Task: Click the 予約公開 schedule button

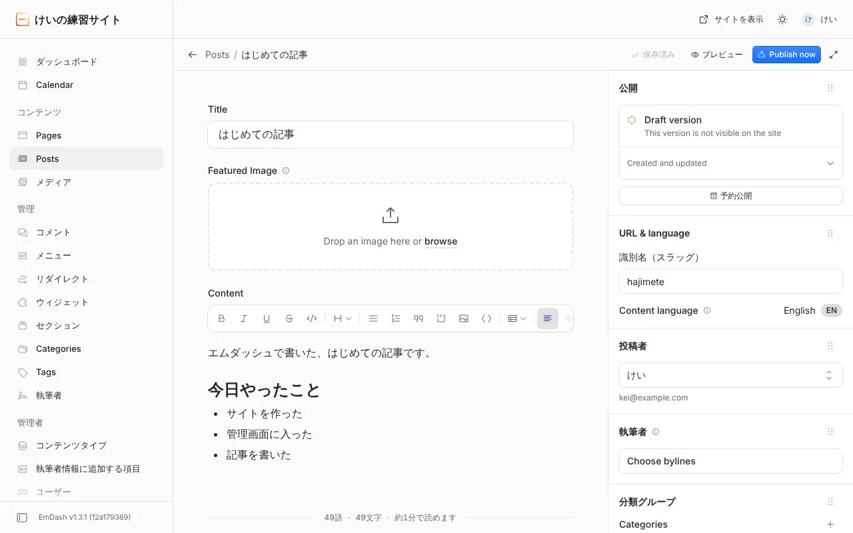Action: pyautogui.click(x=730, y=196)
